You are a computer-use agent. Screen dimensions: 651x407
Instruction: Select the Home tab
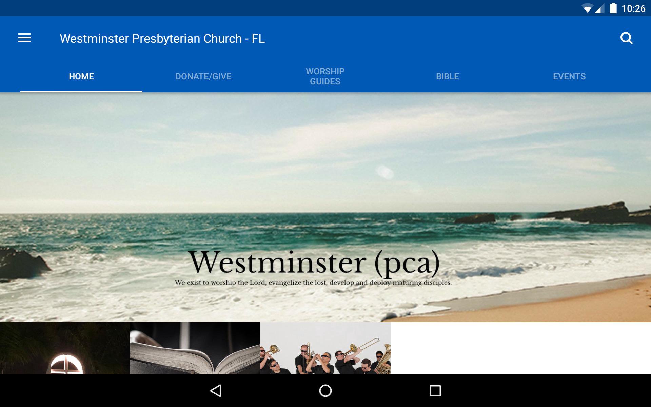(81, 76)
